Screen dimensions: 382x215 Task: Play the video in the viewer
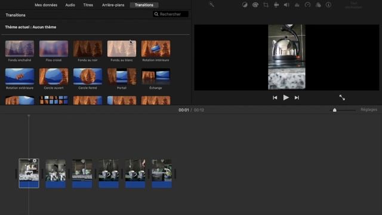(x=286, y=97)
